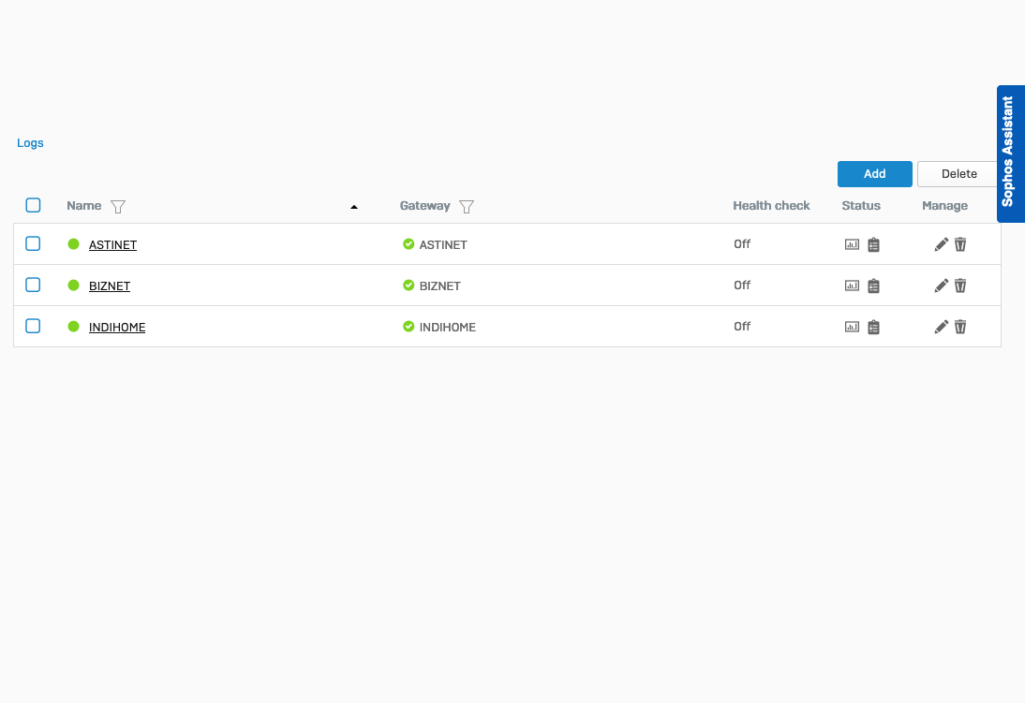
Task: Click the ASTINET gateway cell text
Action: (443, 245)
